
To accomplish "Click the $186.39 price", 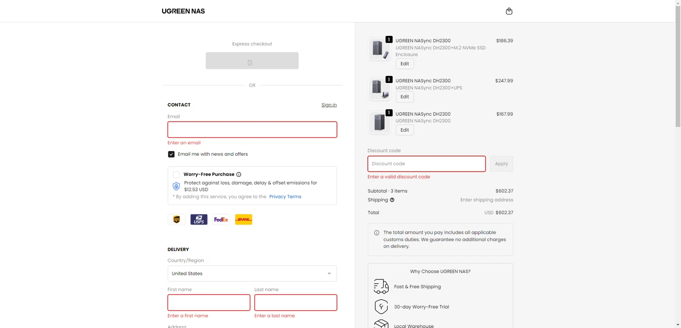I will coord(504,41).
